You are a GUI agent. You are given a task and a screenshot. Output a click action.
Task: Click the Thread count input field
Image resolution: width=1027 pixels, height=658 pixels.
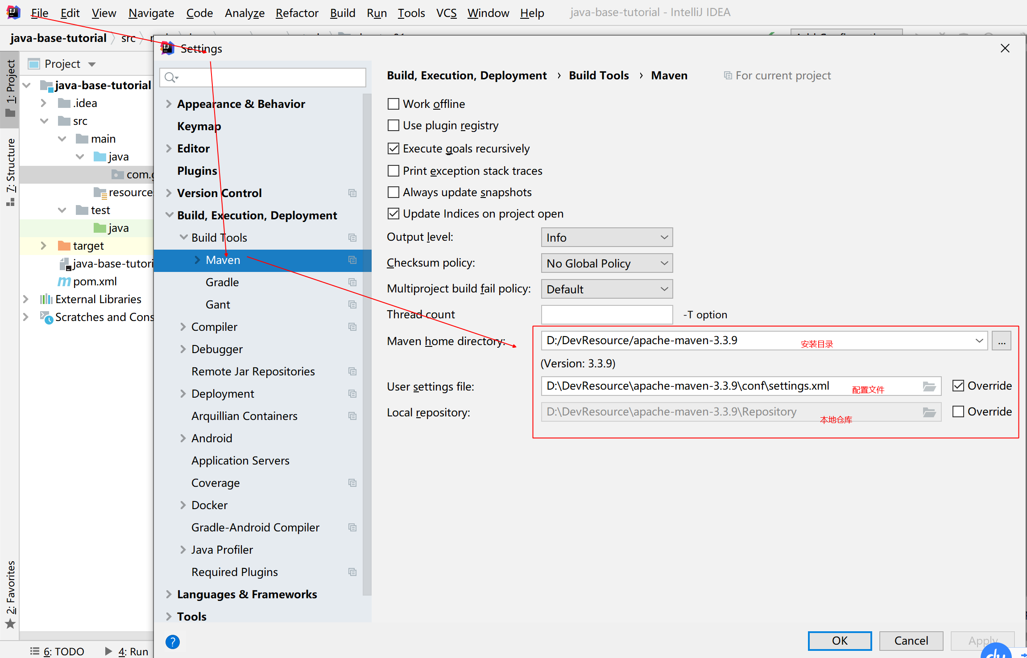(606, 315)
